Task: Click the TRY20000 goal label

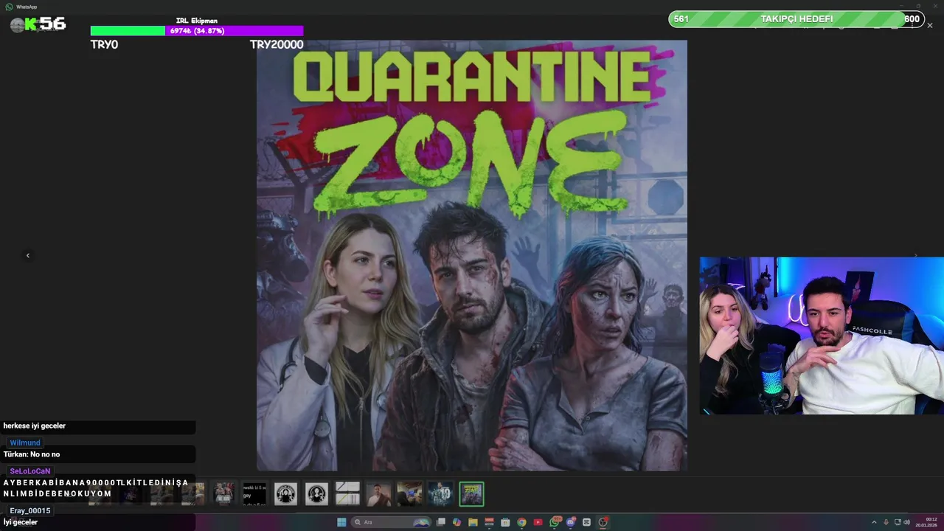Action: [x=277, y=44]
